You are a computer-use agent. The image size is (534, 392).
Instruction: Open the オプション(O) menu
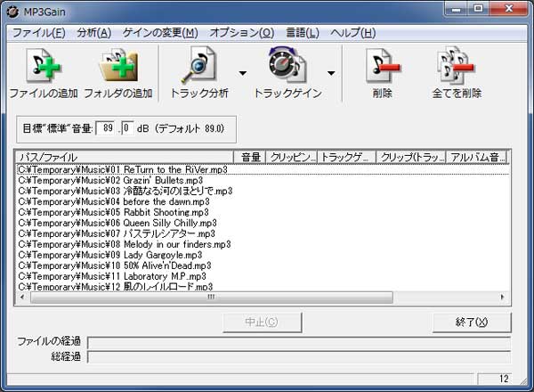pyautogui.click(x=242, y=33)
